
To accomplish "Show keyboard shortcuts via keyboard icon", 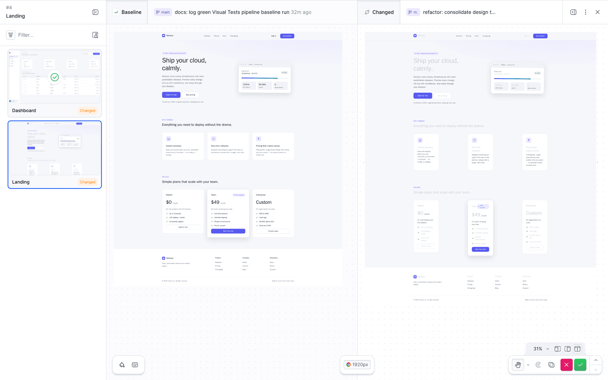I will [135, 365].
